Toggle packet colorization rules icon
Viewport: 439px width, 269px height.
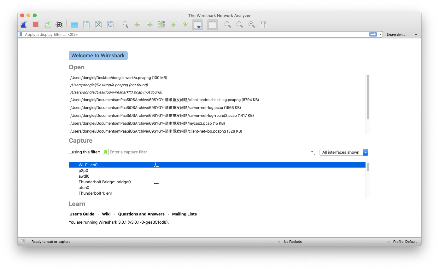(x=213, y=25)
